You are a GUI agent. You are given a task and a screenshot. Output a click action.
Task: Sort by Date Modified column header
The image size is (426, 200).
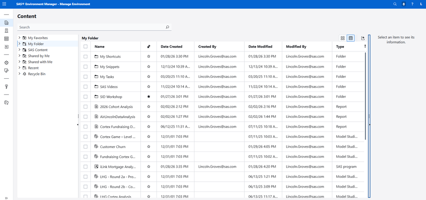[x=260, y=47]
